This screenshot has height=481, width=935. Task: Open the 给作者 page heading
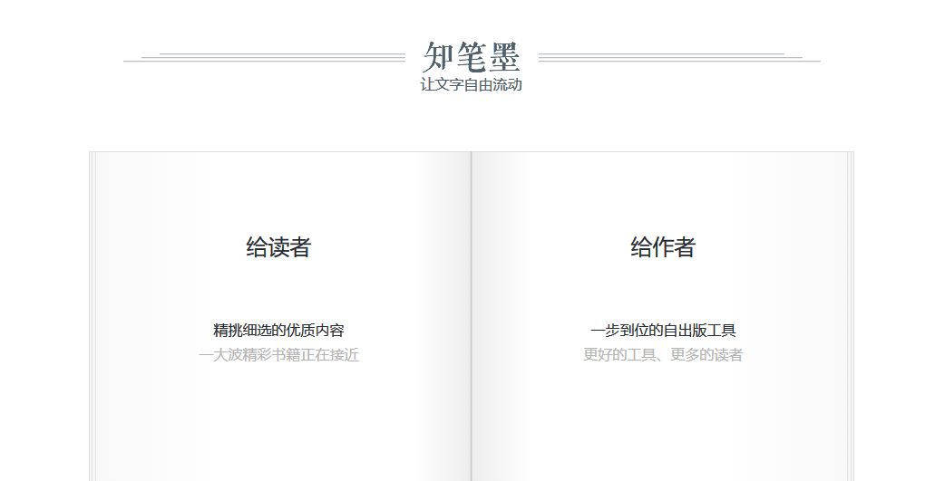[663, 247]
